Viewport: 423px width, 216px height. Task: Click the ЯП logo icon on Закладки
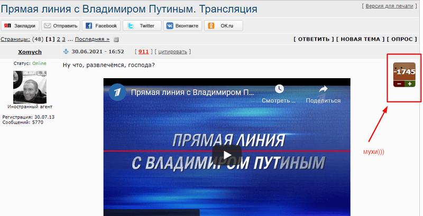[x=8, y=26]
